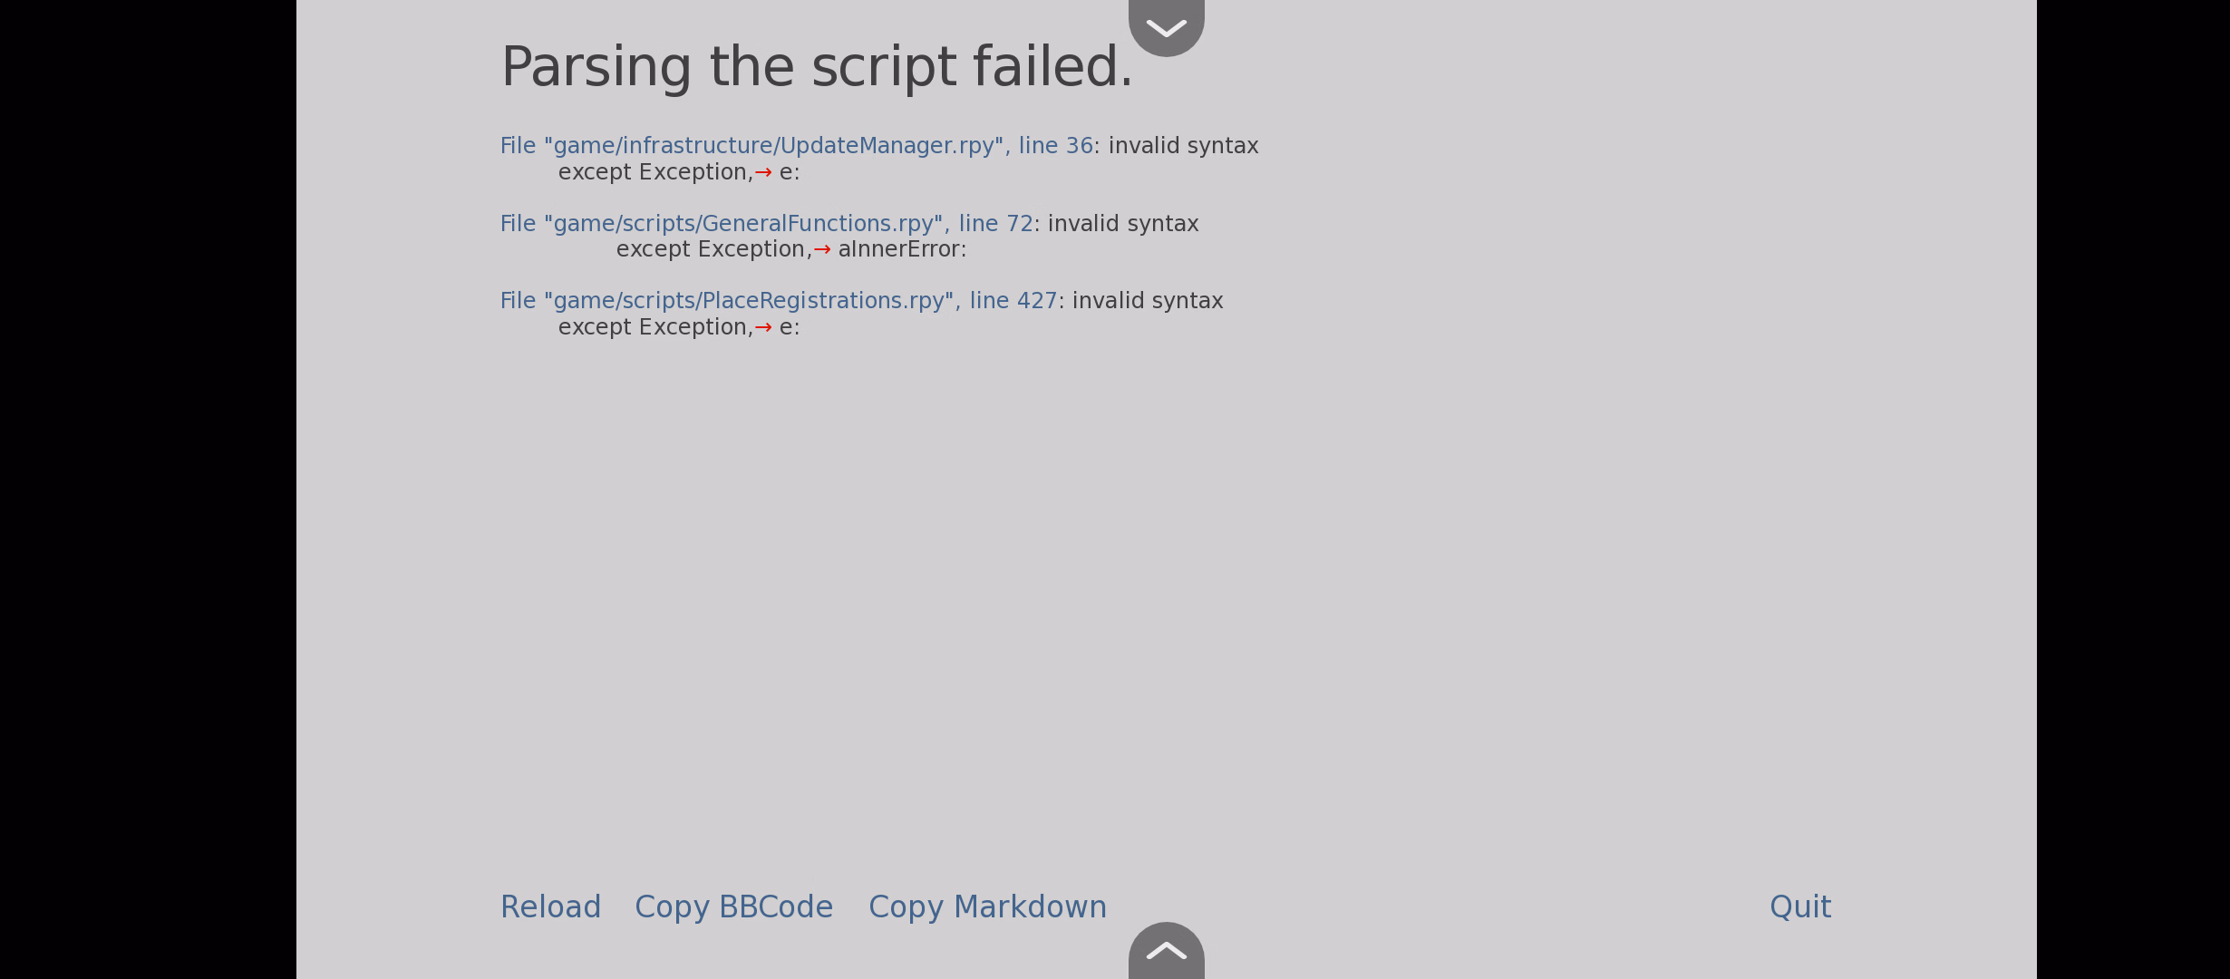Click Copy Markdown

[987, 907]
